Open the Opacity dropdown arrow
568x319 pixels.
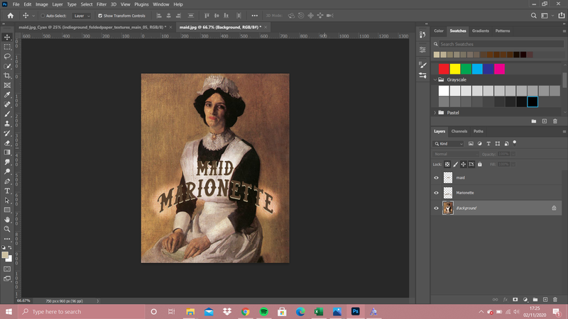(513, 154)
